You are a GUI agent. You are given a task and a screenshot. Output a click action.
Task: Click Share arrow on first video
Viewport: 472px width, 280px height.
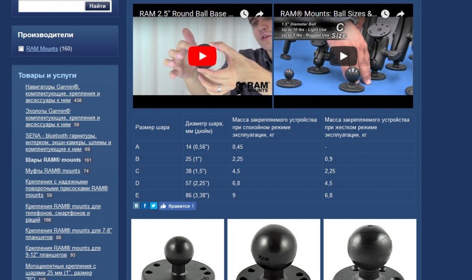click(x=259, y=14)
